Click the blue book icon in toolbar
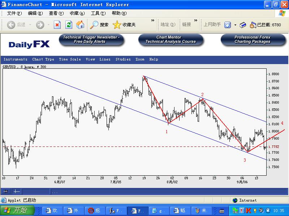 click(243, 25)
